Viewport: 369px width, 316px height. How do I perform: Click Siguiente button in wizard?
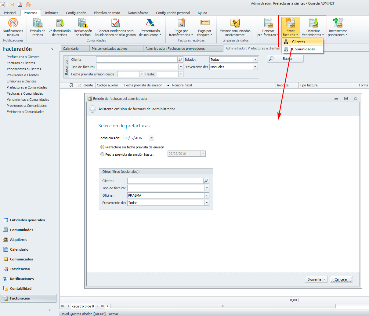pyautogui.click(x=316, y=279)
